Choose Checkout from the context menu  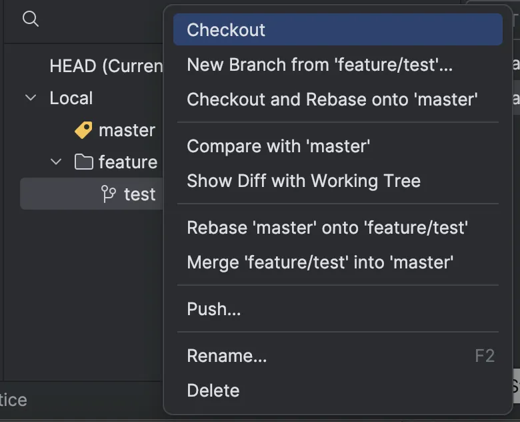point(226,30)
